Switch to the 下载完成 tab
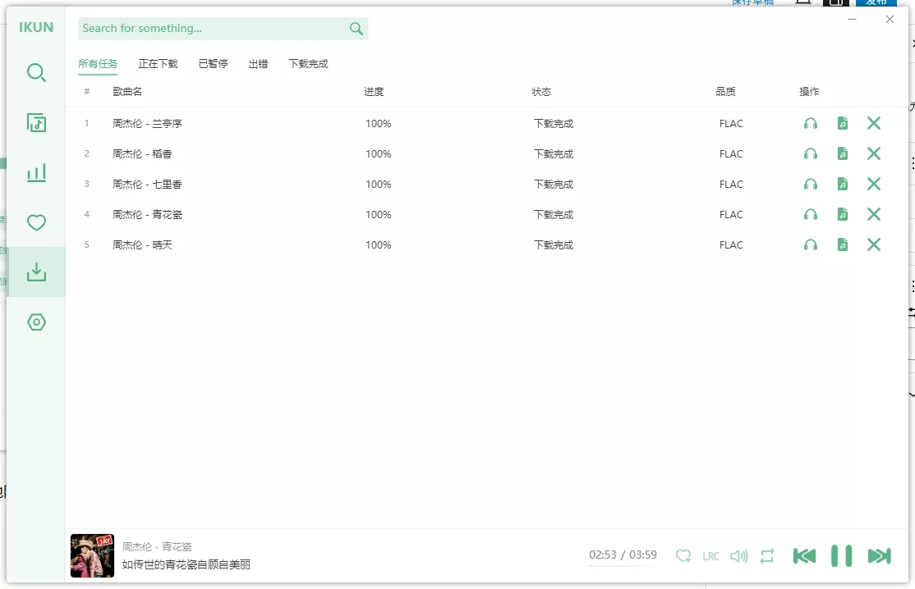The height and width of the screenshot is (589, 915). pos(308,64)
